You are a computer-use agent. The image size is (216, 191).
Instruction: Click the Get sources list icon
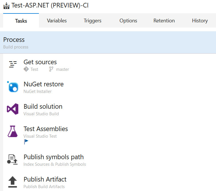pyautogui.click(x=13, y=64)
